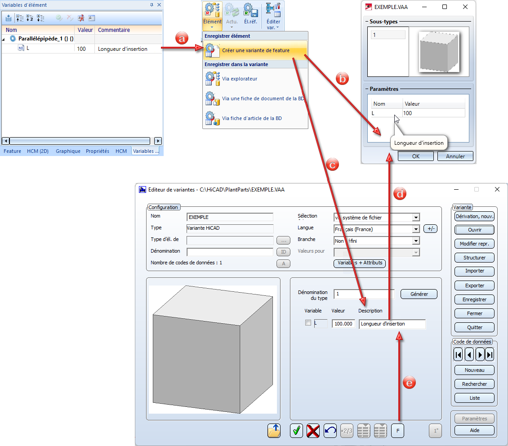
Task: Click the delete formula icon with red cross
Action: 81,18
